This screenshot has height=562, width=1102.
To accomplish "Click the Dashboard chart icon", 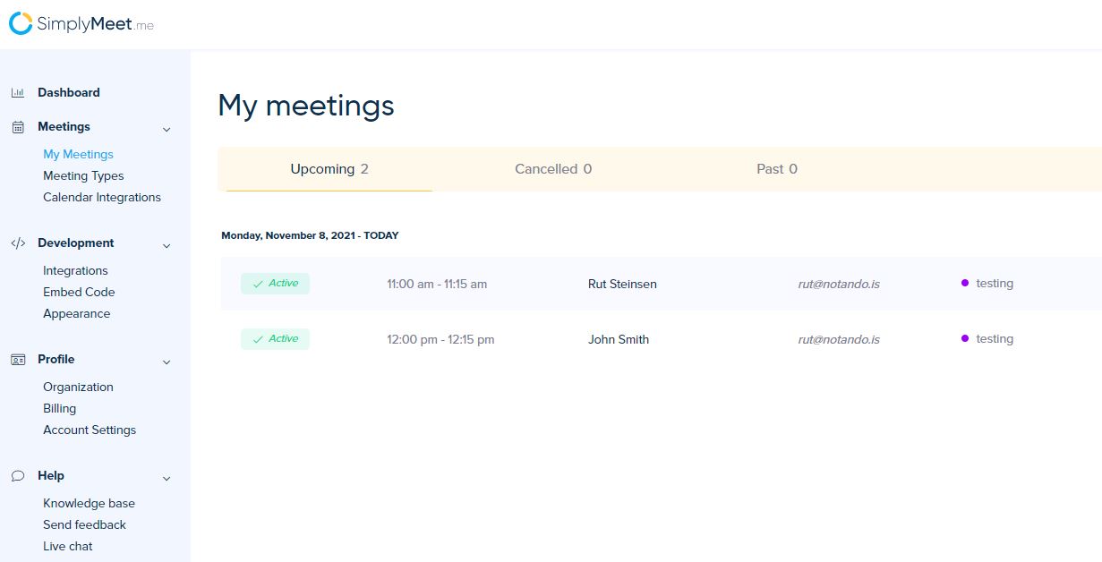I will coord(18,93).
